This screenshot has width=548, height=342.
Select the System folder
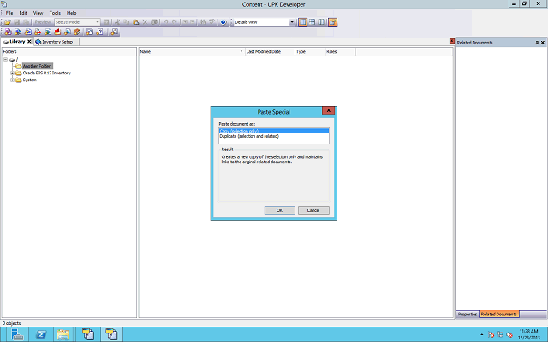(x=29, y=80)
